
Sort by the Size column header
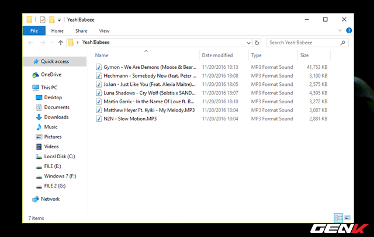tap(304, 55)
